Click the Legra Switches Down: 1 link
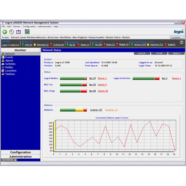 [x=176, y=78]
